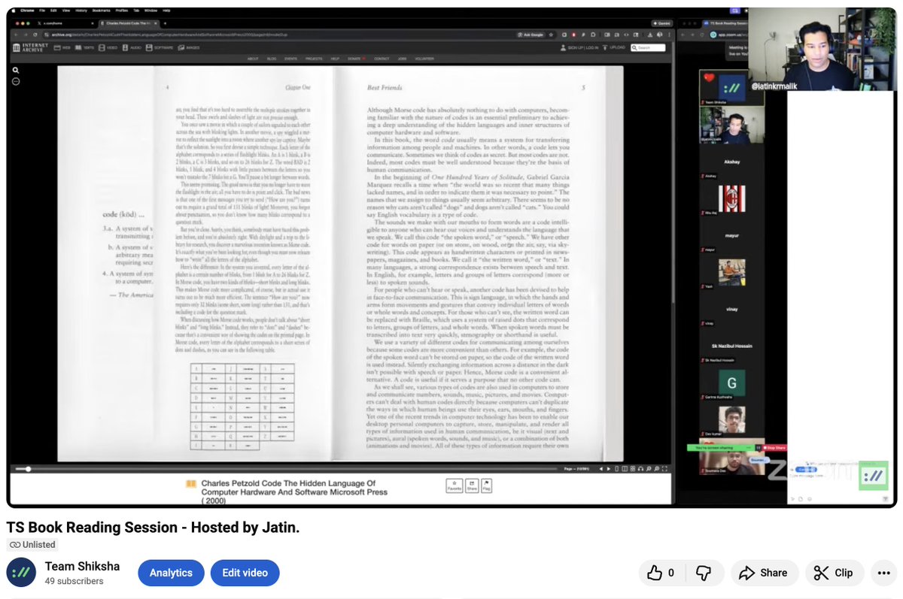Select the IMAGES media icon on Internet Archive
The image size is (903, 599).
click(188, 47)
